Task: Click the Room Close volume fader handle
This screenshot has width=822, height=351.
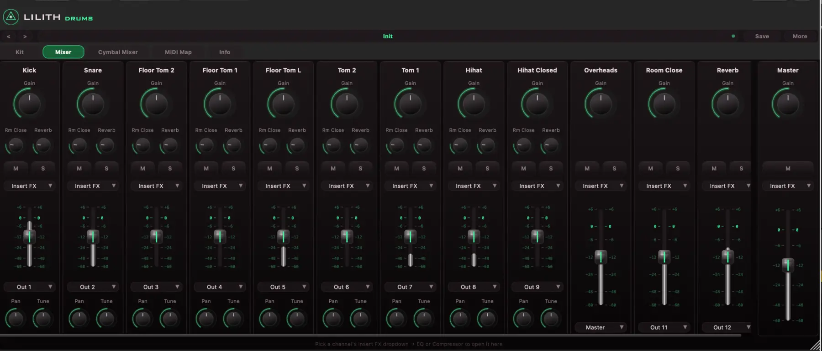Action: pos(664,257)
